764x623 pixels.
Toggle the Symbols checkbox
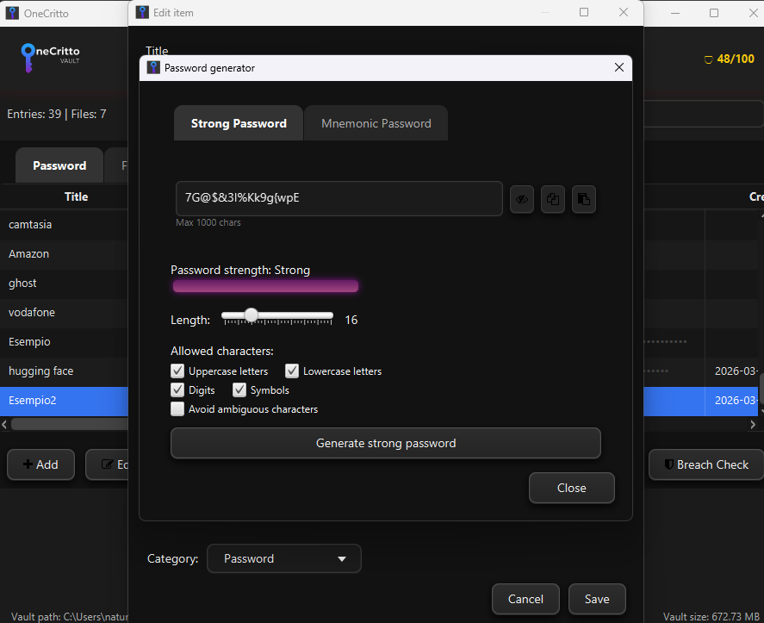coord(239,390)
